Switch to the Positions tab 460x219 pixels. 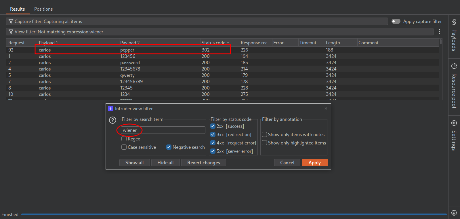pyautogui.click(x=43, y=9)
